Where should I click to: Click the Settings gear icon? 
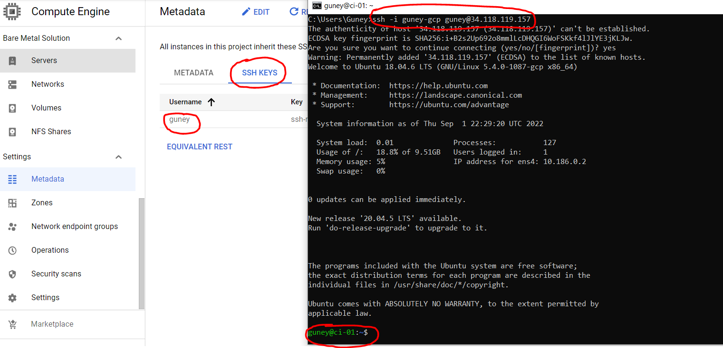[12, 298]
